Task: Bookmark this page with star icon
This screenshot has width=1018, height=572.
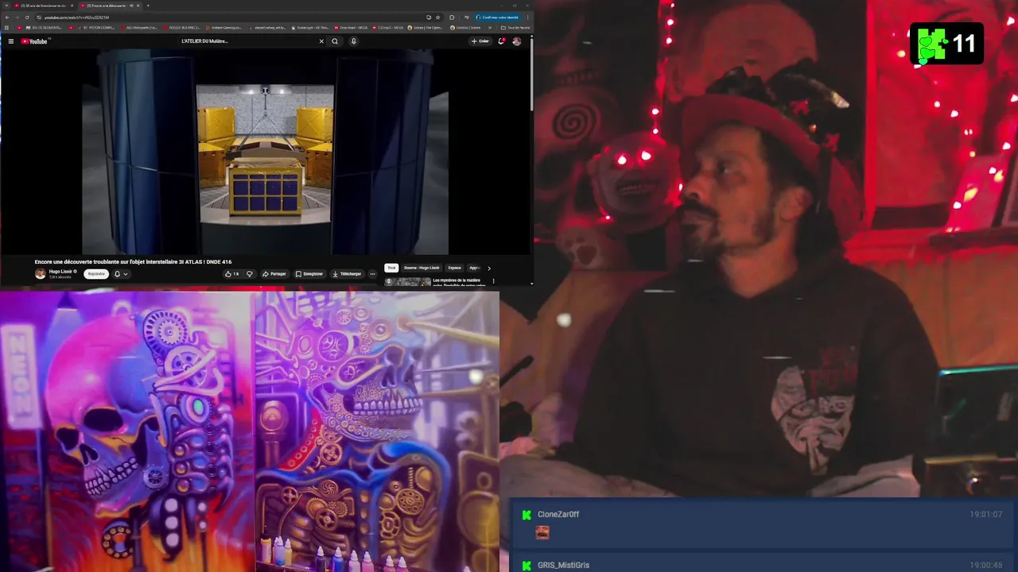Action: point(437,17)
